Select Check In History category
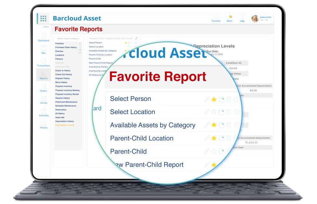This screenshot has width=317, height=204. 63,71
